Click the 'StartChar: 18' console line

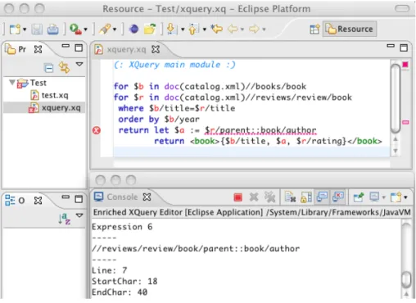click(124, 282)
